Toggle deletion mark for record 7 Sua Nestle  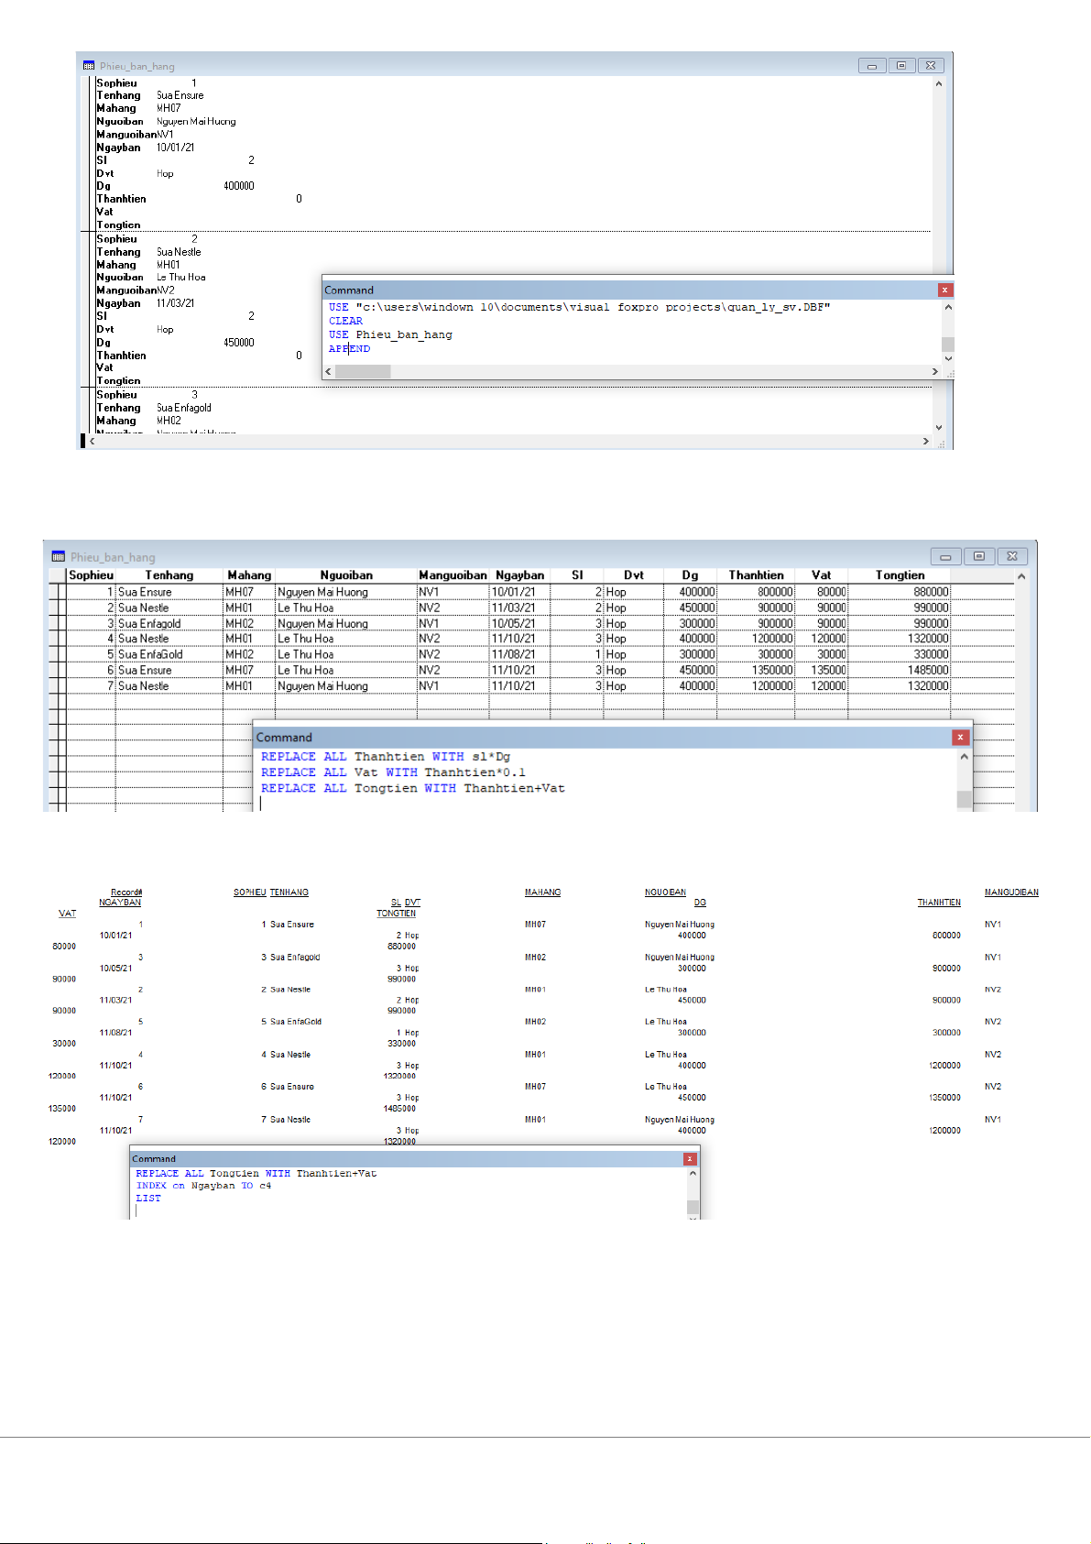62,686
